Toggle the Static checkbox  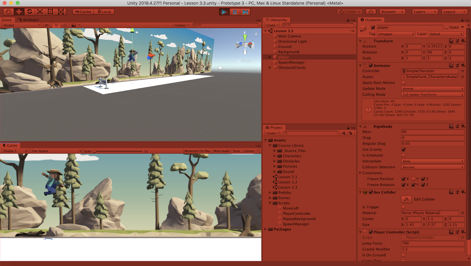[446, 27]
